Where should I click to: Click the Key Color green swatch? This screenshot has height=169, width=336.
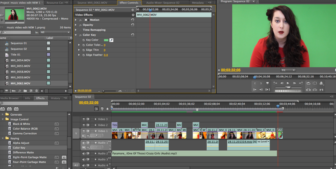pyautogui.click(x=106, y=40)
